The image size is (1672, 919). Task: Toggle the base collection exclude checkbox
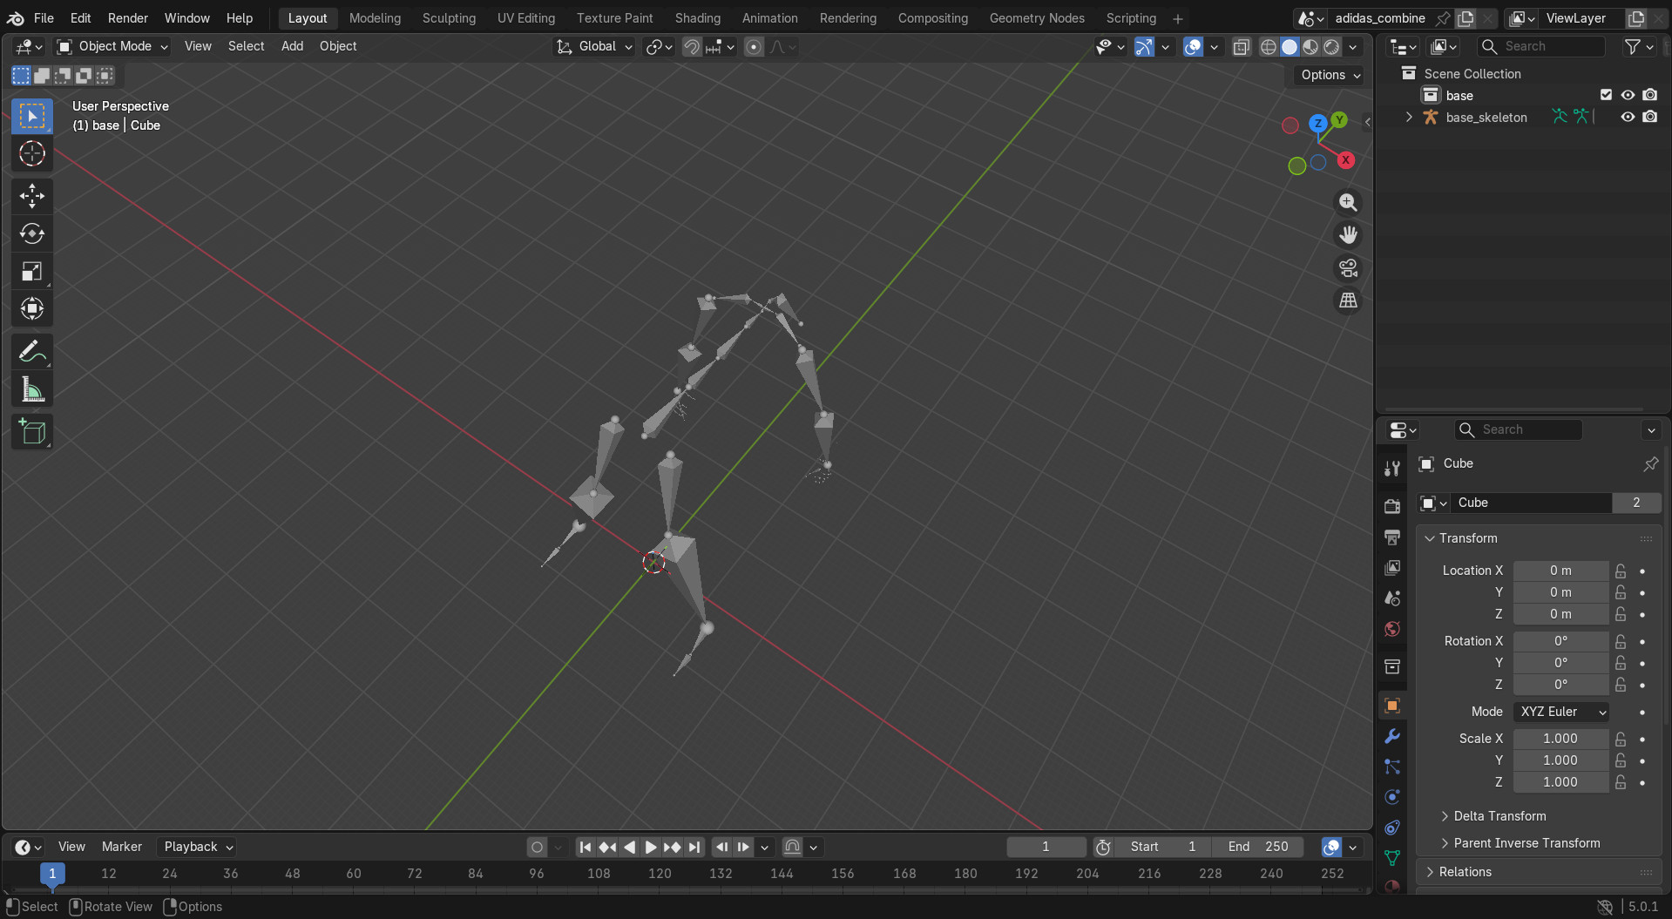coord(1606,95)
